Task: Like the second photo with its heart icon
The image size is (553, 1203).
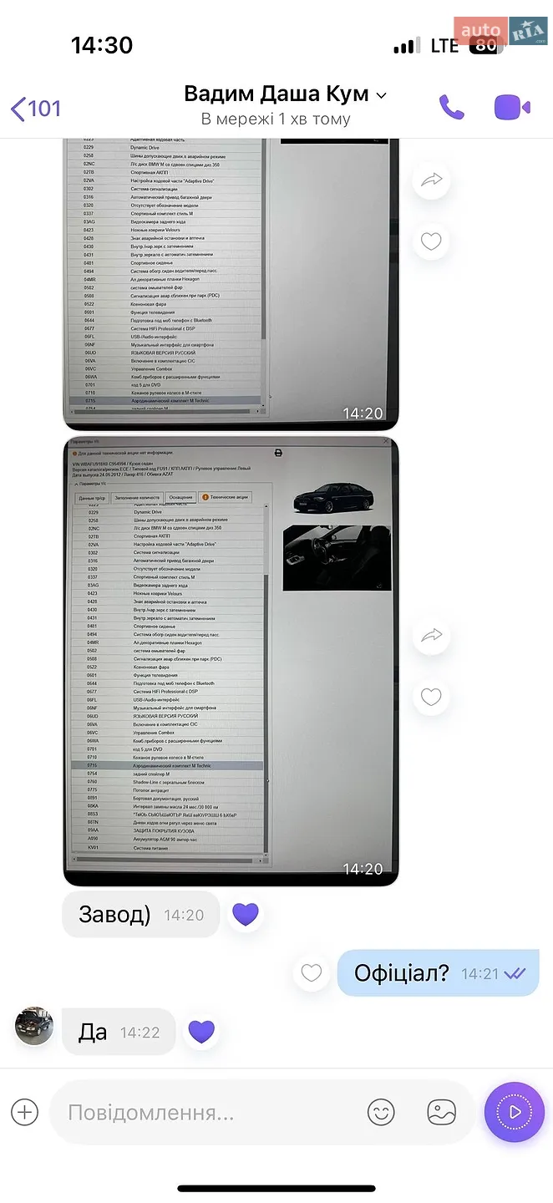Action: point(431,697)
